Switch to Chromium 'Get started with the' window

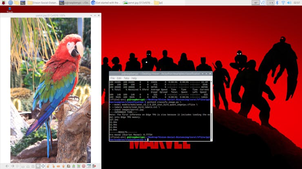106,3
